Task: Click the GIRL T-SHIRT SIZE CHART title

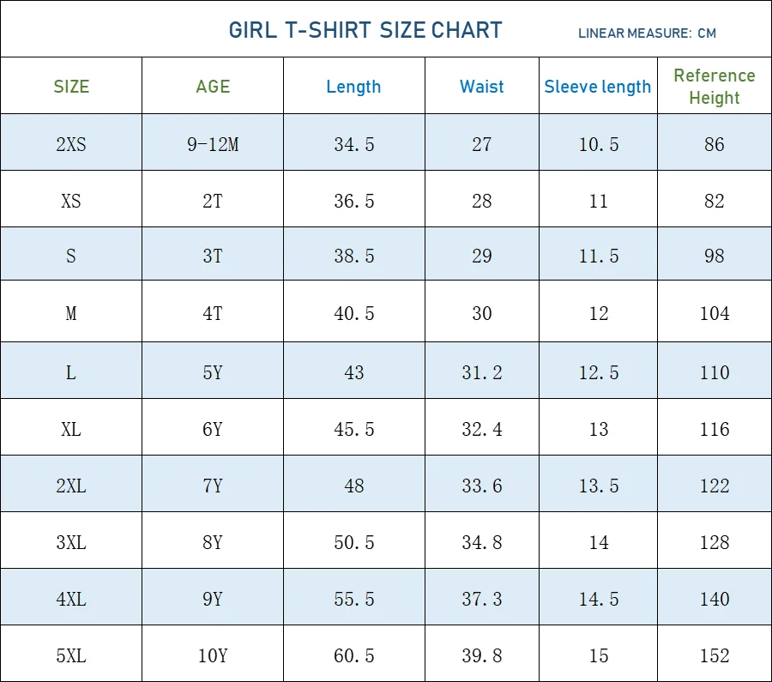Action: [365, 30]
